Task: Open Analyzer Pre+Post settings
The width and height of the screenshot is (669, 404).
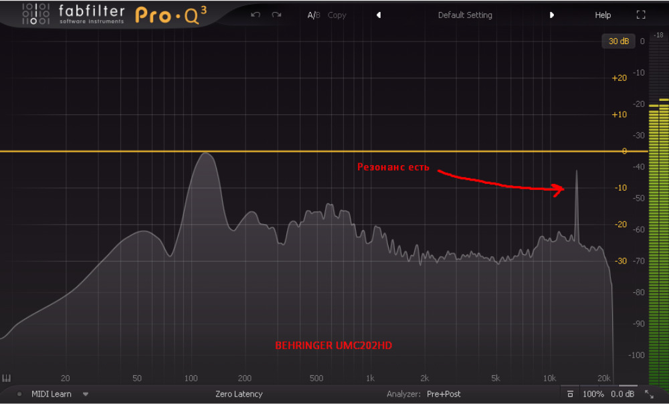Action: tap(444, 394)
